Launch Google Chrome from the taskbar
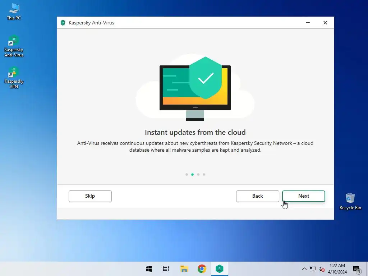368x276 pixels. click(202, 269)
